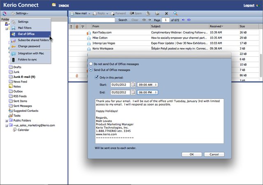This screenshot has width=263, height=185.
Task: Go to last page arrow
Action: pos(189,20)
